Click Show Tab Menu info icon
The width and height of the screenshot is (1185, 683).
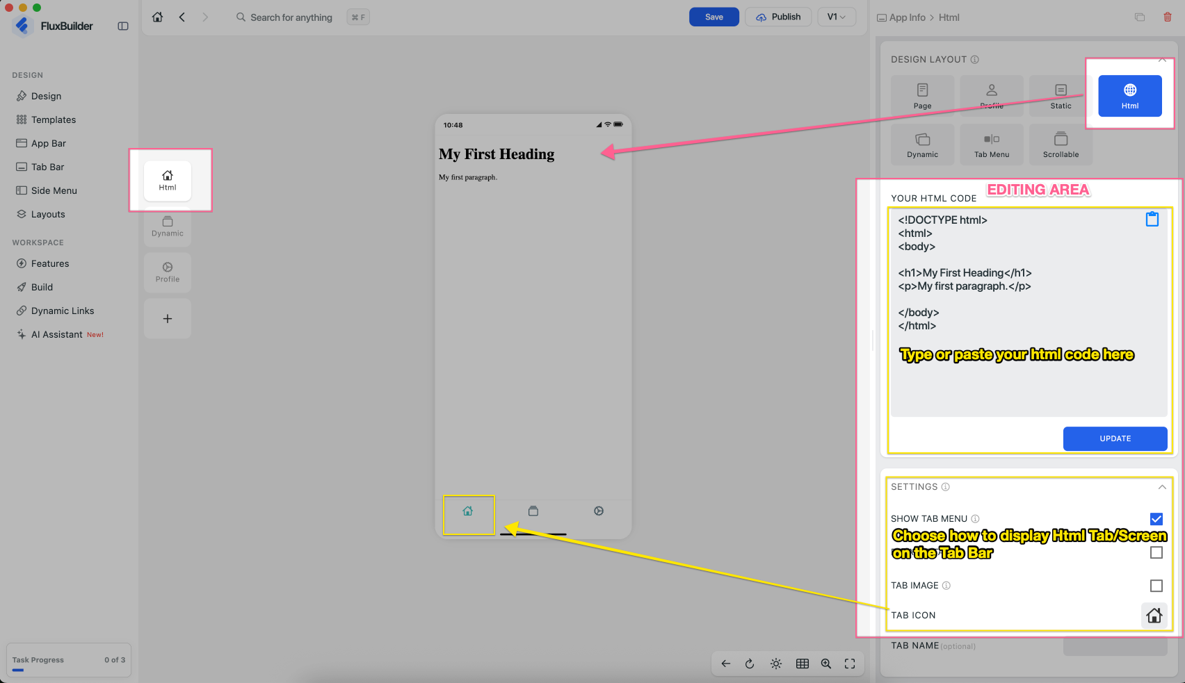pyautogui.click(x=976, y=519)
